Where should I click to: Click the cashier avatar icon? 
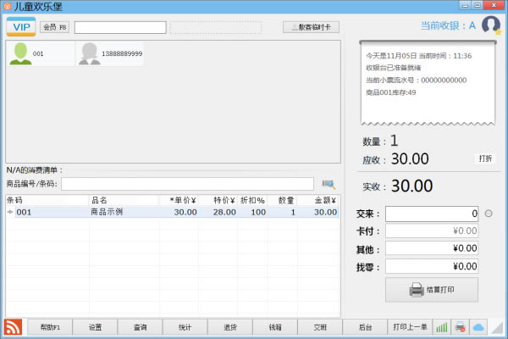(490, 25)
